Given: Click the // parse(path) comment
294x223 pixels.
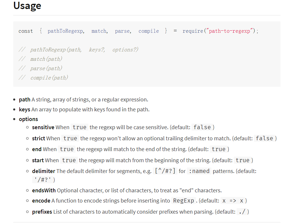Looking at the screenshot, I should coord(40,68).
